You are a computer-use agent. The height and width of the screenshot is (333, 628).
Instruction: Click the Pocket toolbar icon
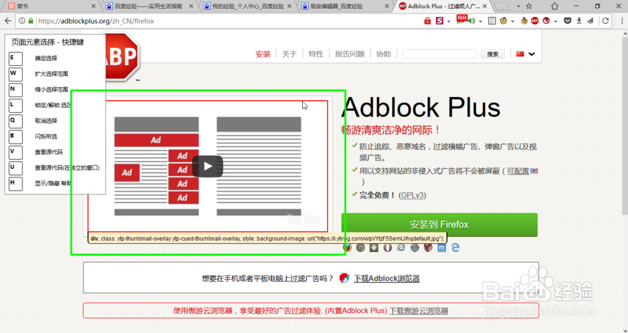click(568, 21)
